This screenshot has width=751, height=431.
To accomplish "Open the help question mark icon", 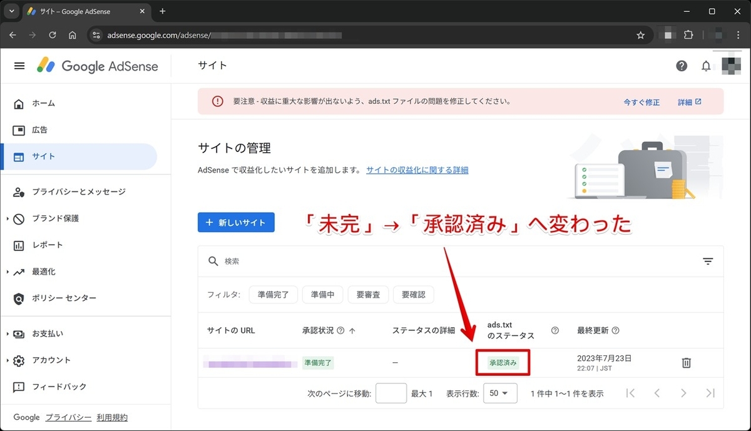I will 682,66.
